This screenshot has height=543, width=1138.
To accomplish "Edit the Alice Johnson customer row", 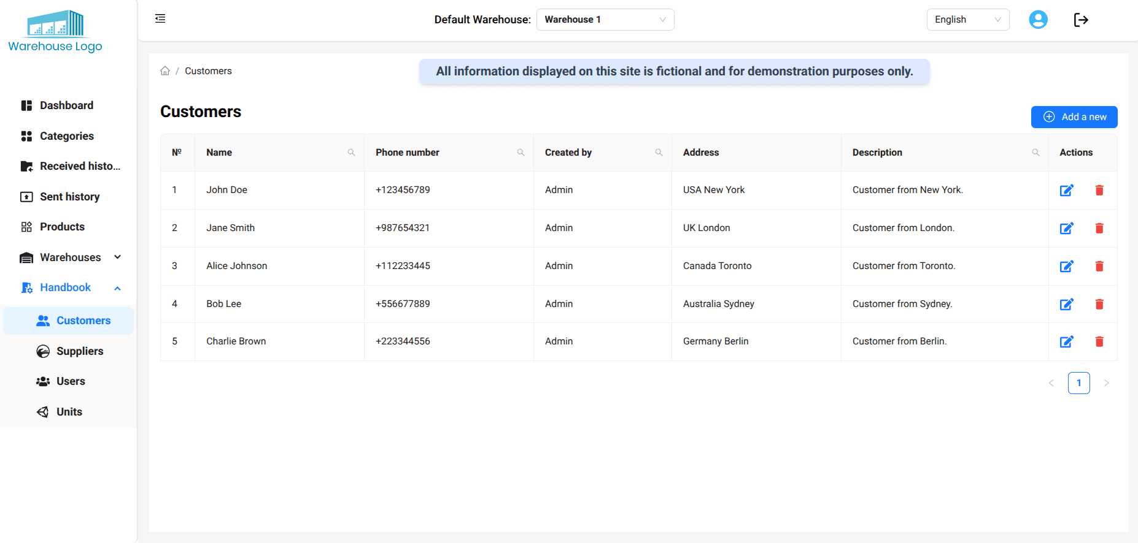I will click(1067, 266).
